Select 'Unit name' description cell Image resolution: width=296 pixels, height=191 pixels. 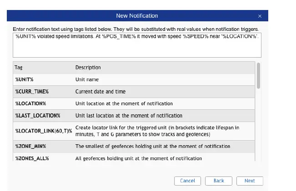[86, 79]
